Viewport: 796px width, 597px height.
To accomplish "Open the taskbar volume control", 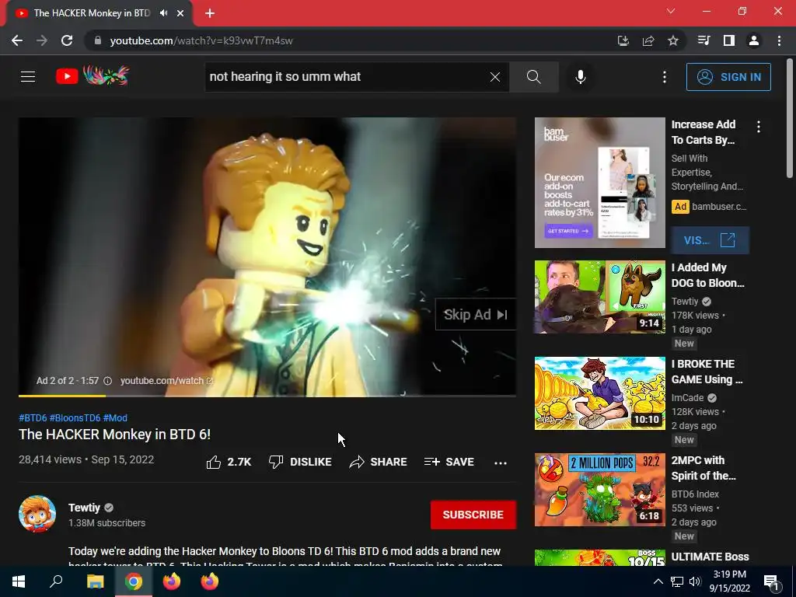I will [695, 581].
